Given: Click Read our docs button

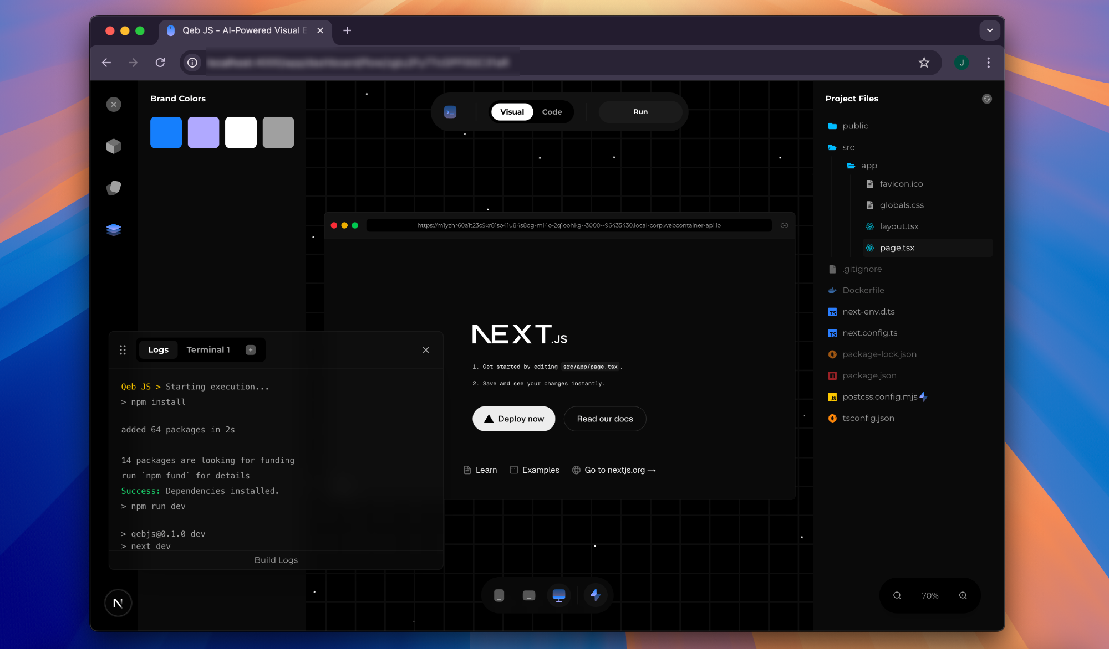Looking at the screenshot, I should pyautogui.click(x=605, y=419).
